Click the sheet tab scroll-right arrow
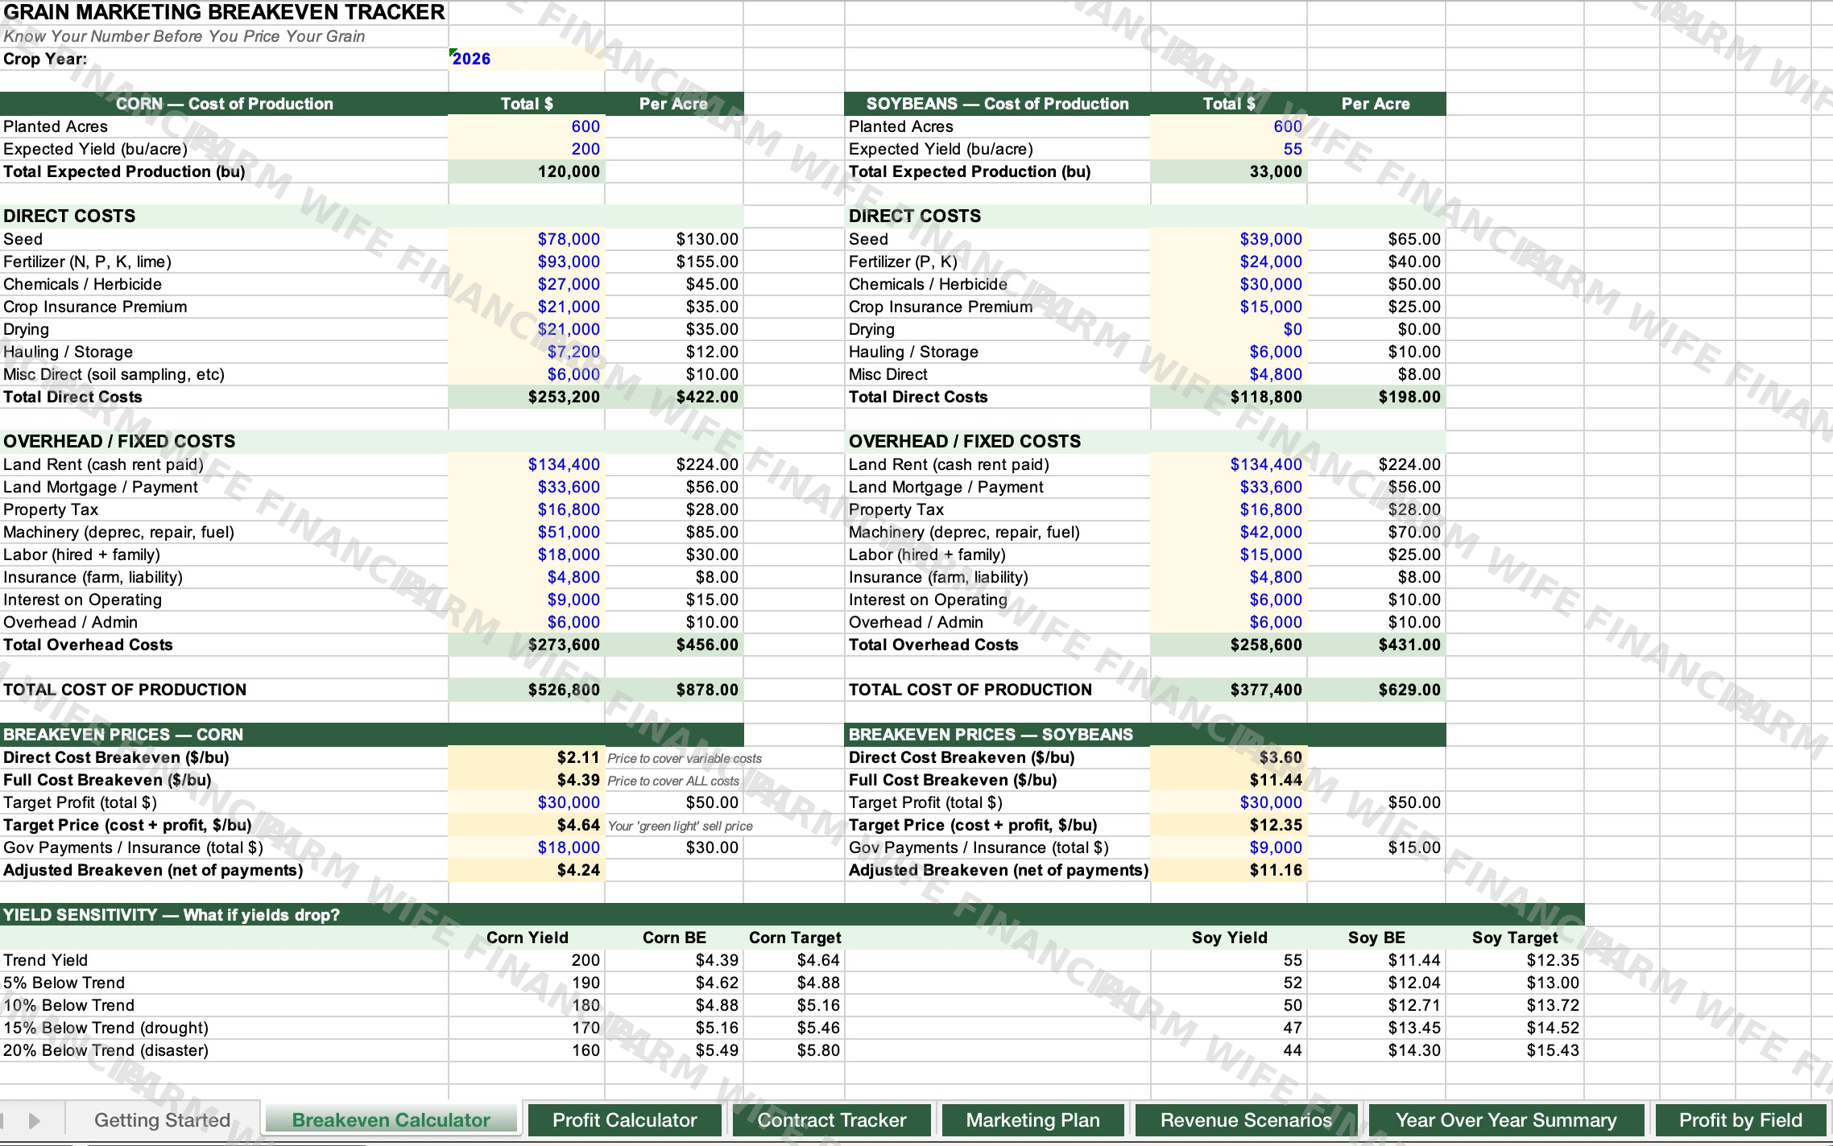Image resolution: width=1833 pixels, height=1146 pixels. 34,1120
